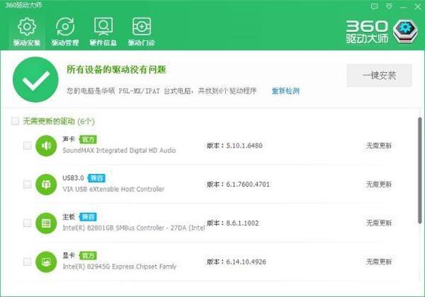Switch to 驱动管理 tab
The height and width of the screenshot is (297, 425).
point(65,32)
